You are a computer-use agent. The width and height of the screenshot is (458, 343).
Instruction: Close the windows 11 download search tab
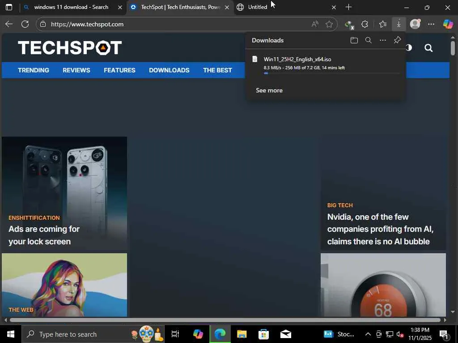tap(120, 8)
